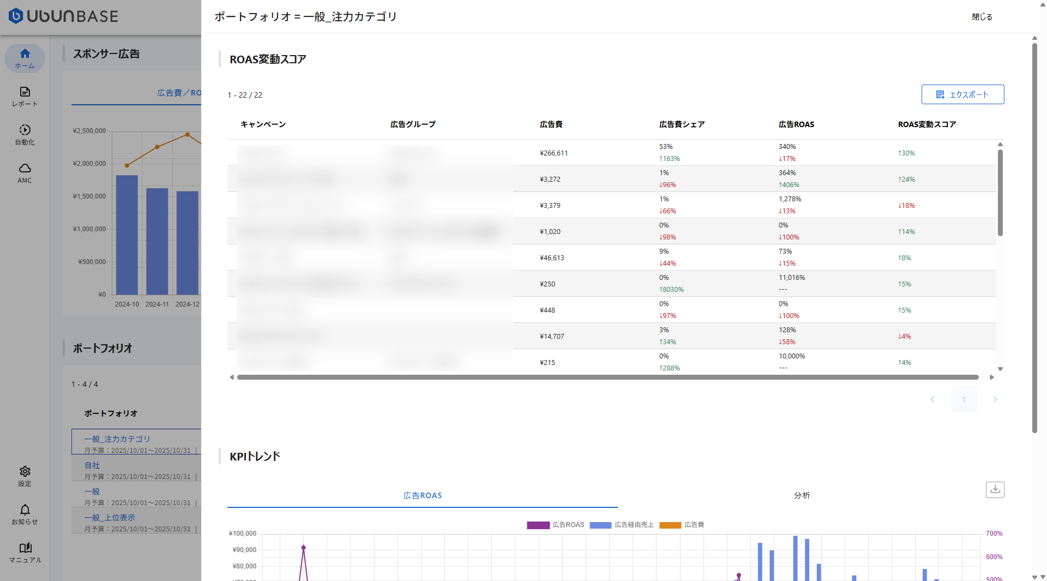Toggle the 広告費 legend series
This screenshot has height=581, width=1047.
pyautogui.click(x=682, y=525)
